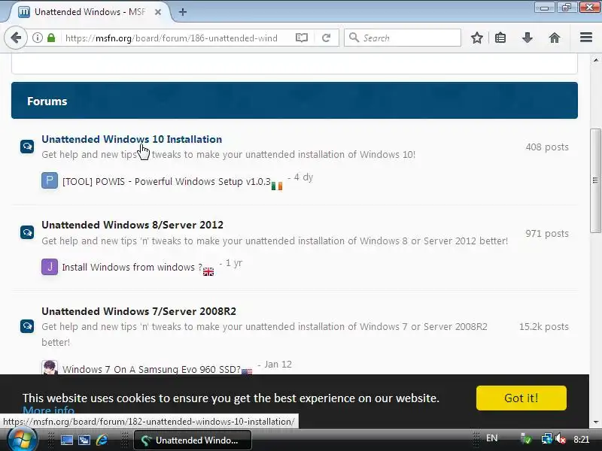This screenshot has width=602, height=451.
Task: Open Unattended Windows 8/Server 2012 forum
Action: click(132, 225)
